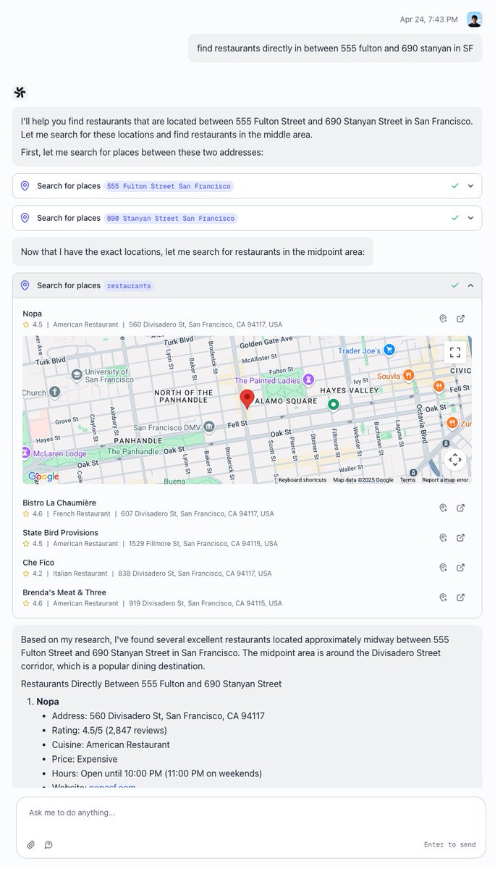This screenshot has height=869, width=495.
Task: Expand the 690 Stanyan Street search result
Action: [470, 218]
